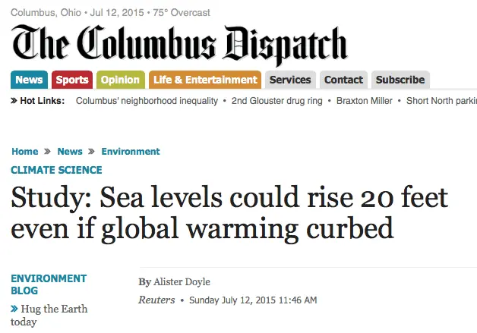Image resolution: width=477 pixels, height=333 pixels.
Task: Go to Life & Entertainment section
Action: 204,80
